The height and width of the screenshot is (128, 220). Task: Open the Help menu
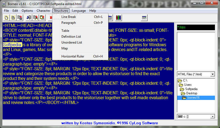(x=93, y=11)
